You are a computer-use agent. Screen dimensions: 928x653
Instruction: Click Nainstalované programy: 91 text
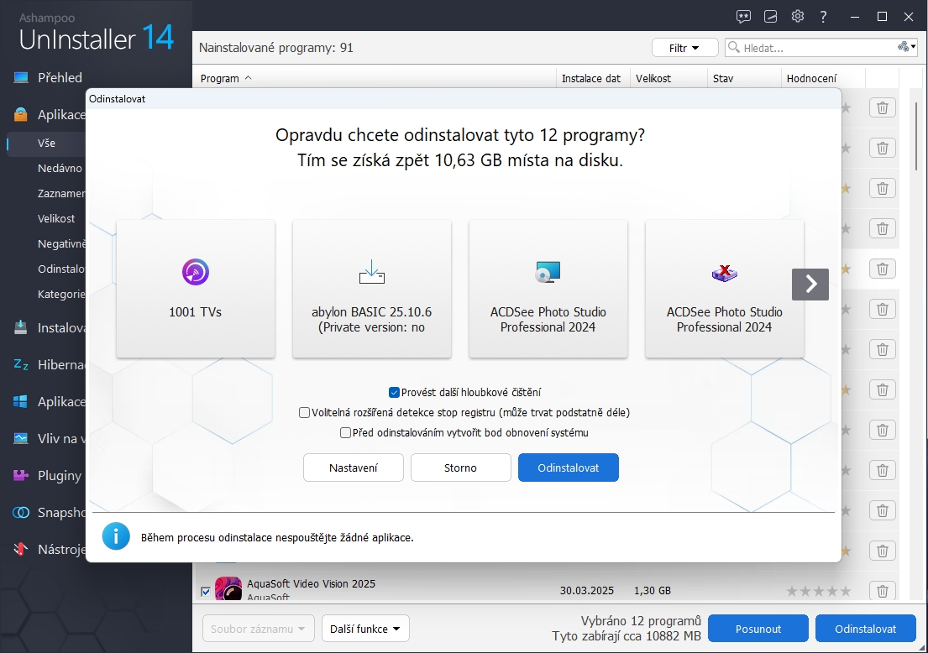click(x=275, y=48)
